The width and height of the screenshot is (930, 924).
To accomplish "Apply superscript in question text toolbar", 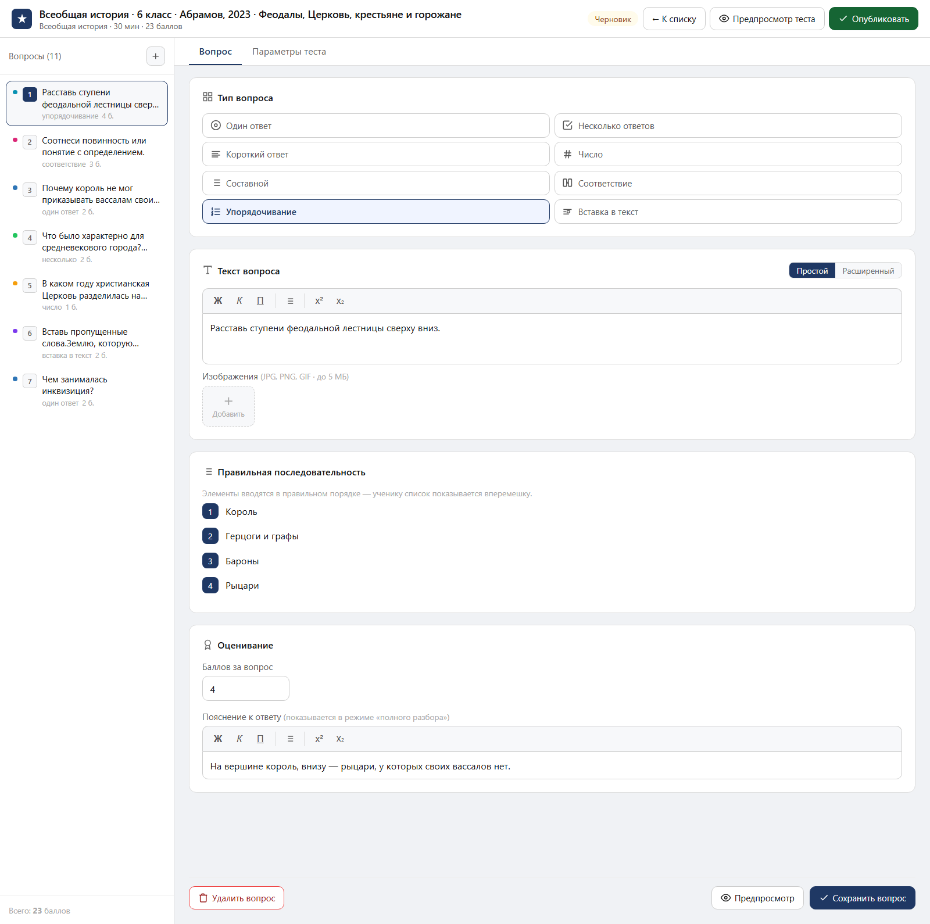I will [319, 301].
